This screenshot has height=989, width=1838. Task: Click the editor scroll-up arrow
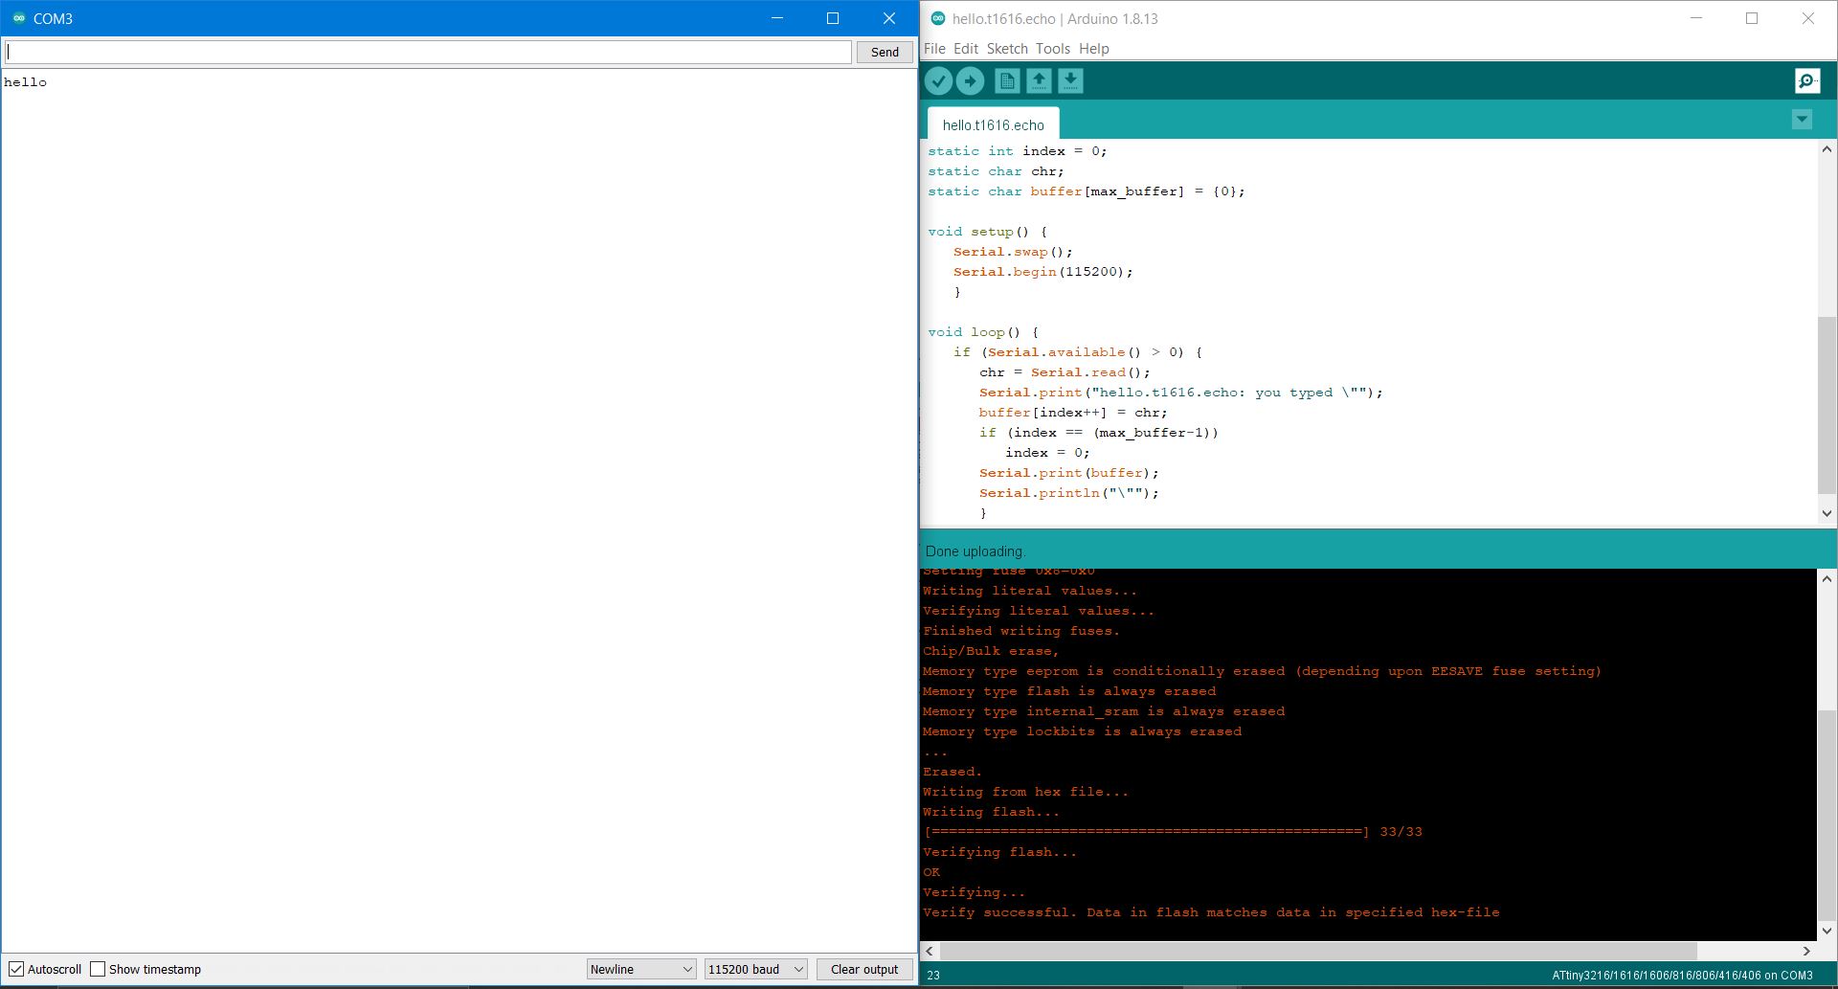[x=1827, y=149]
